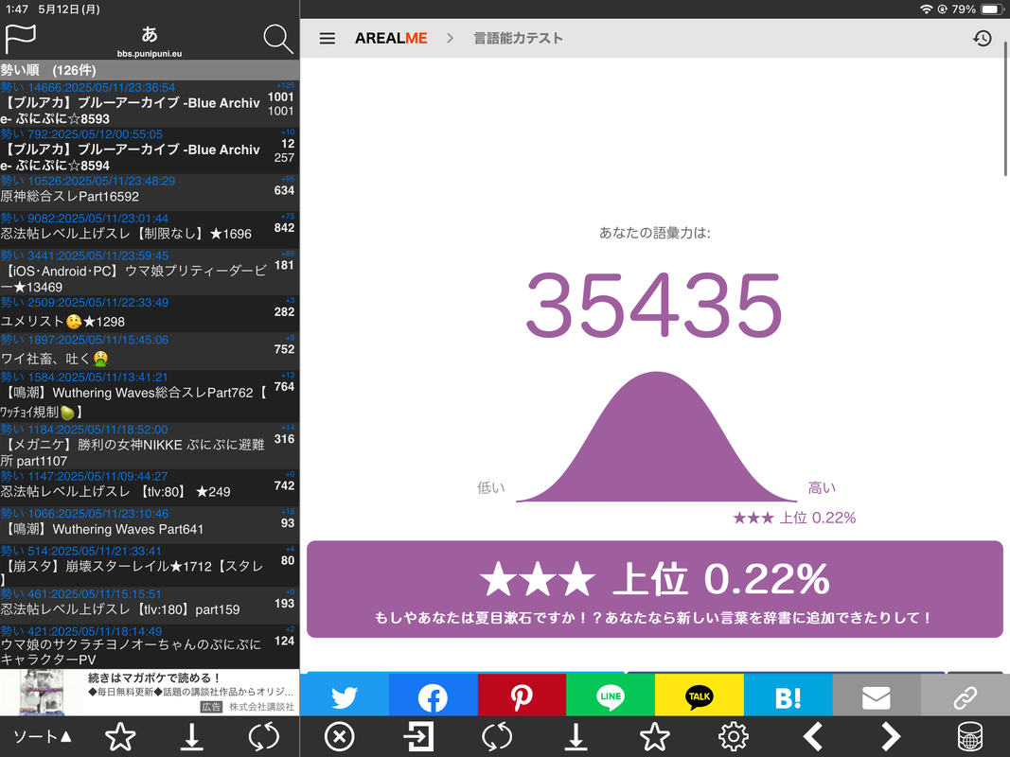Open 忍法帖レベル上げスレ【制限なし】★1696 thread
The image size is (1010, 757).
pyautogui.click(x=150, y=230)
